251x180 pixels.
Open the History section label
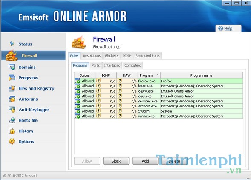26,131
